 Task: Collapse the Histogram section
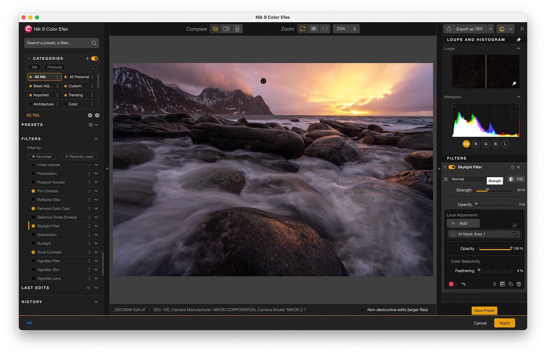519,97
